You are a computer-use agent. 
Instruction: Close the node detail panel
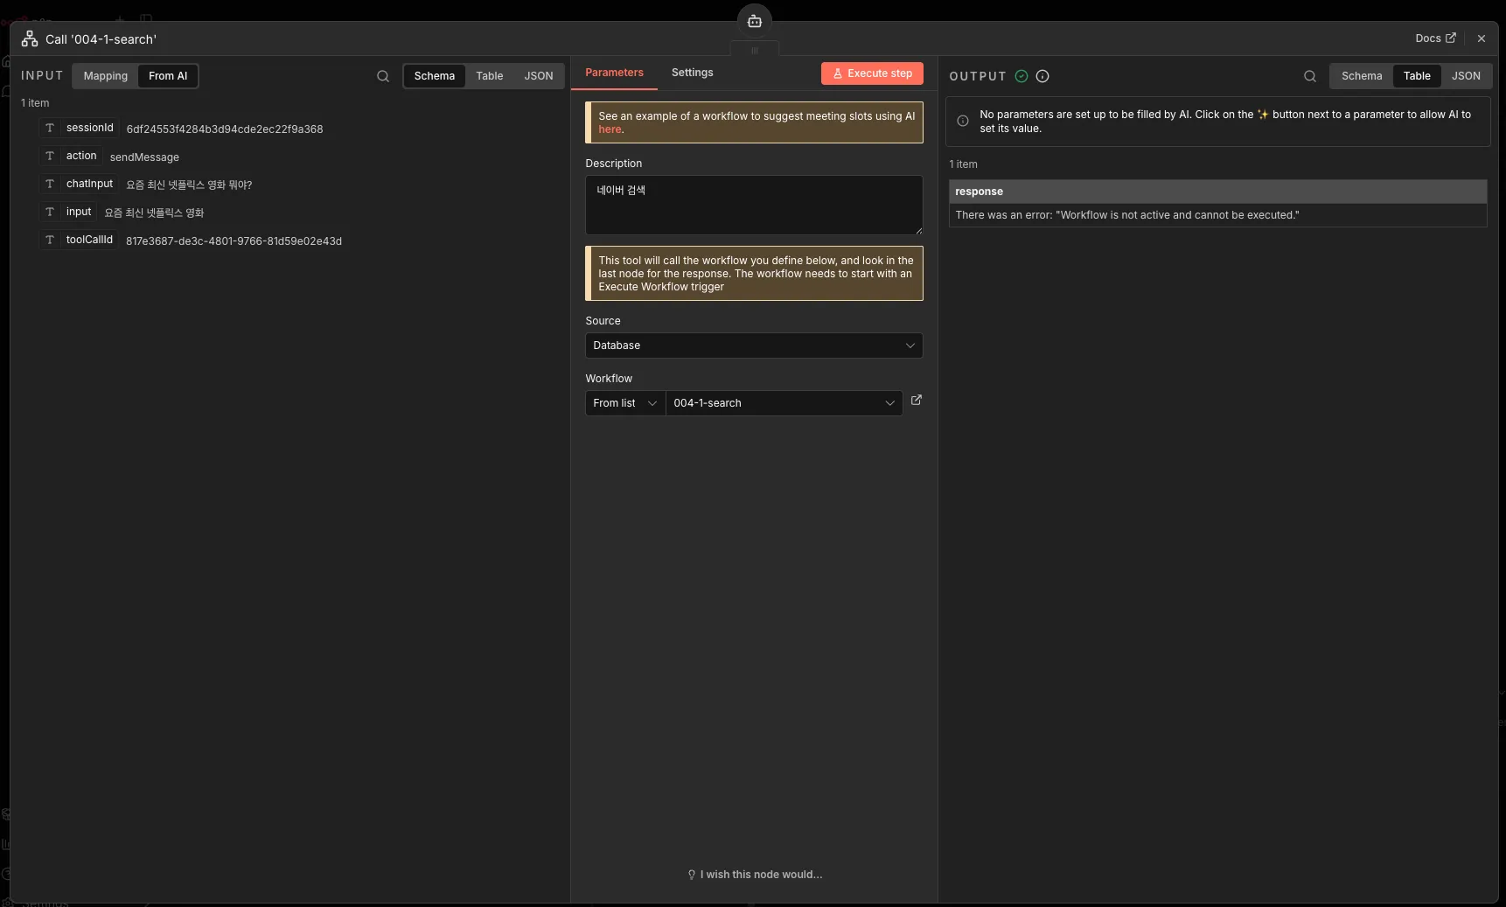click(1482, 38)
